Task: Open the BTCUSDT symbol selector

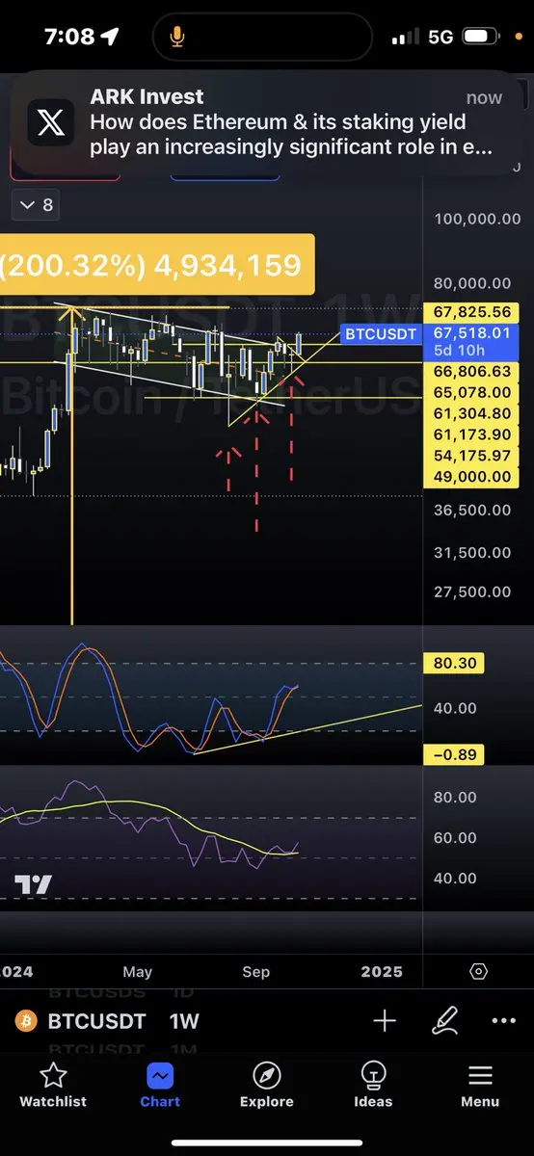Action: click(x=96, y=1021)
